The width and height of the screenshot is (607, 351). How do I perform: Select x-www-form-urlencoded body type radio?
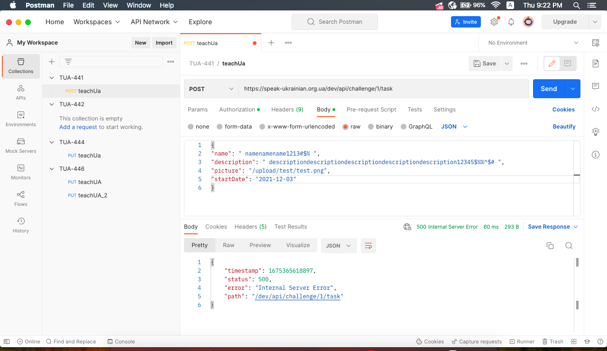(262, 127)
